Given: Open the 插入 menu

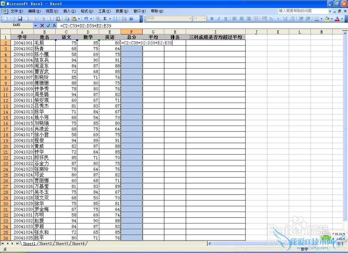Looking at the screenshot, I should point(69,11).
